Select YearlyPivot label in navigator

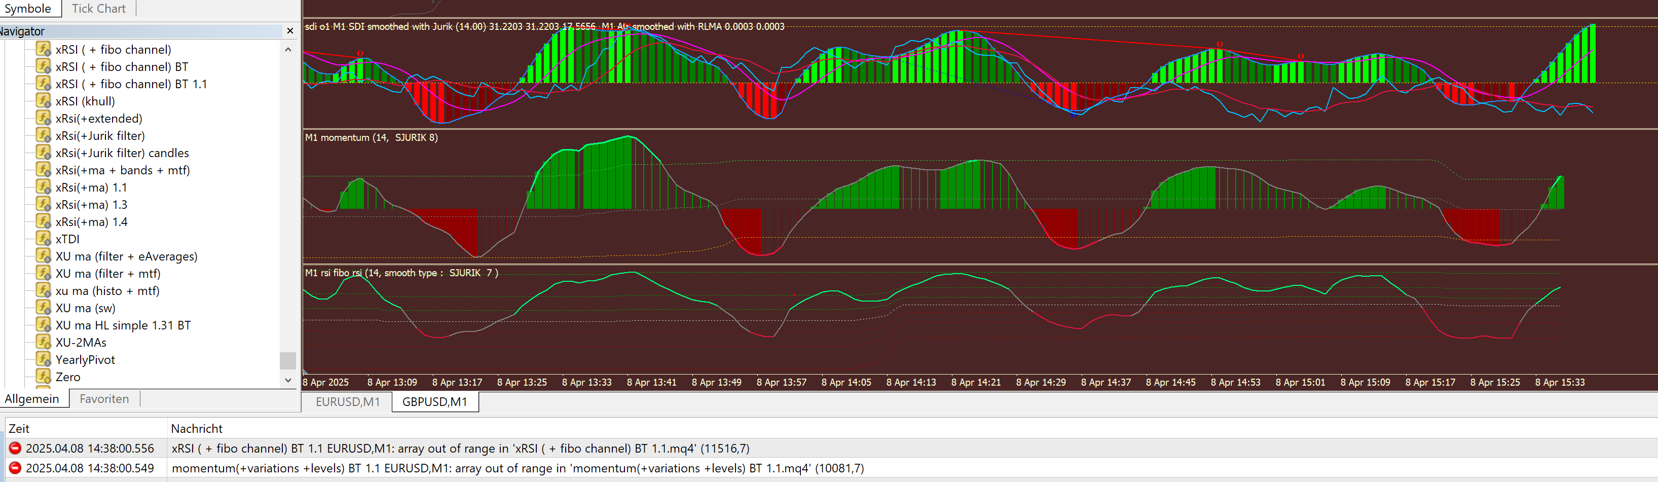(85, 360)
